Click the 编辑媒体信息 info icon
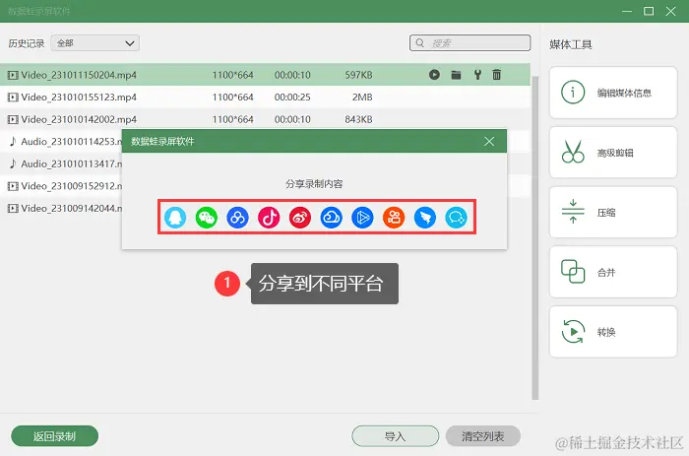This screenshot has height=456, width=689. [573, 93]
